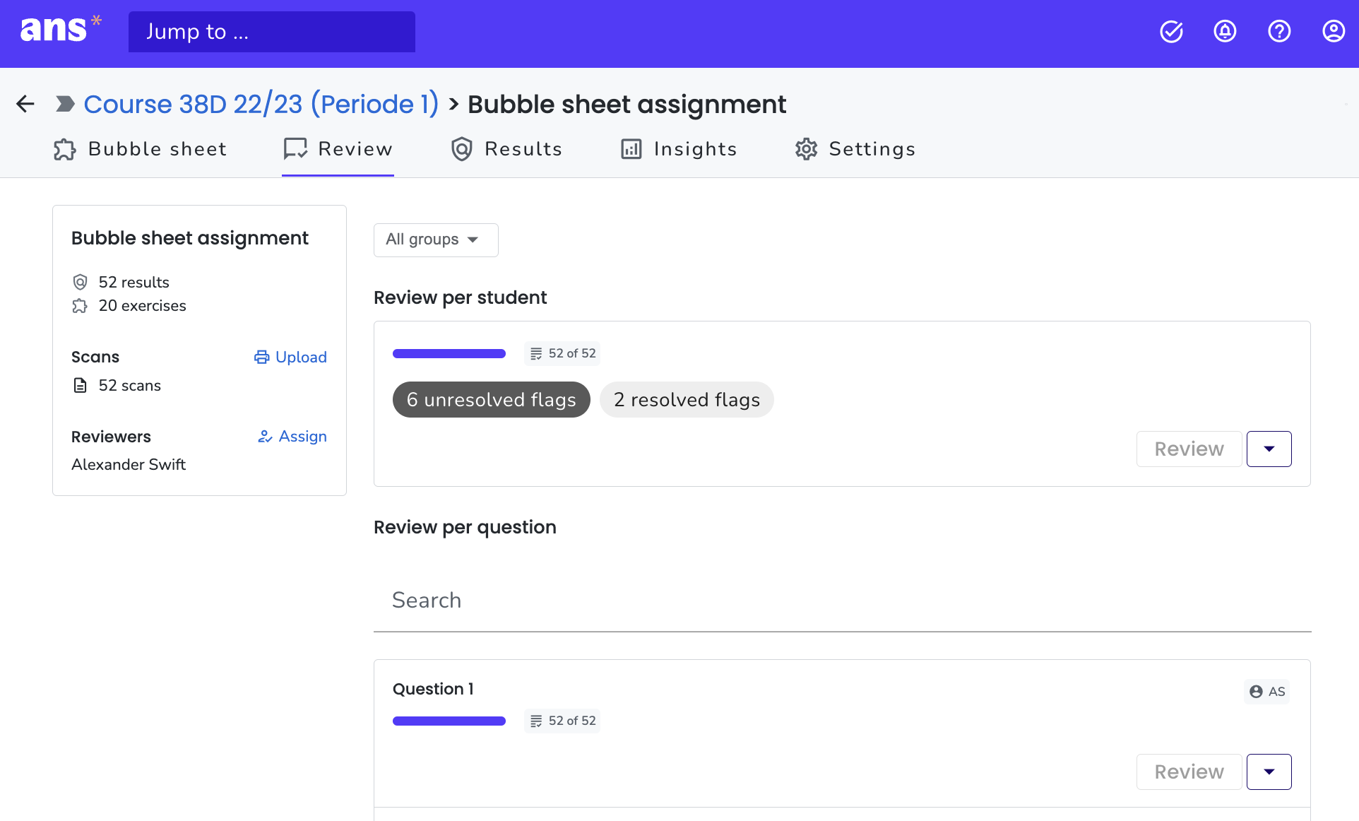Click the Review per question heading
1359x821 pixels.
pyautogui.click(x=465, y=527)
